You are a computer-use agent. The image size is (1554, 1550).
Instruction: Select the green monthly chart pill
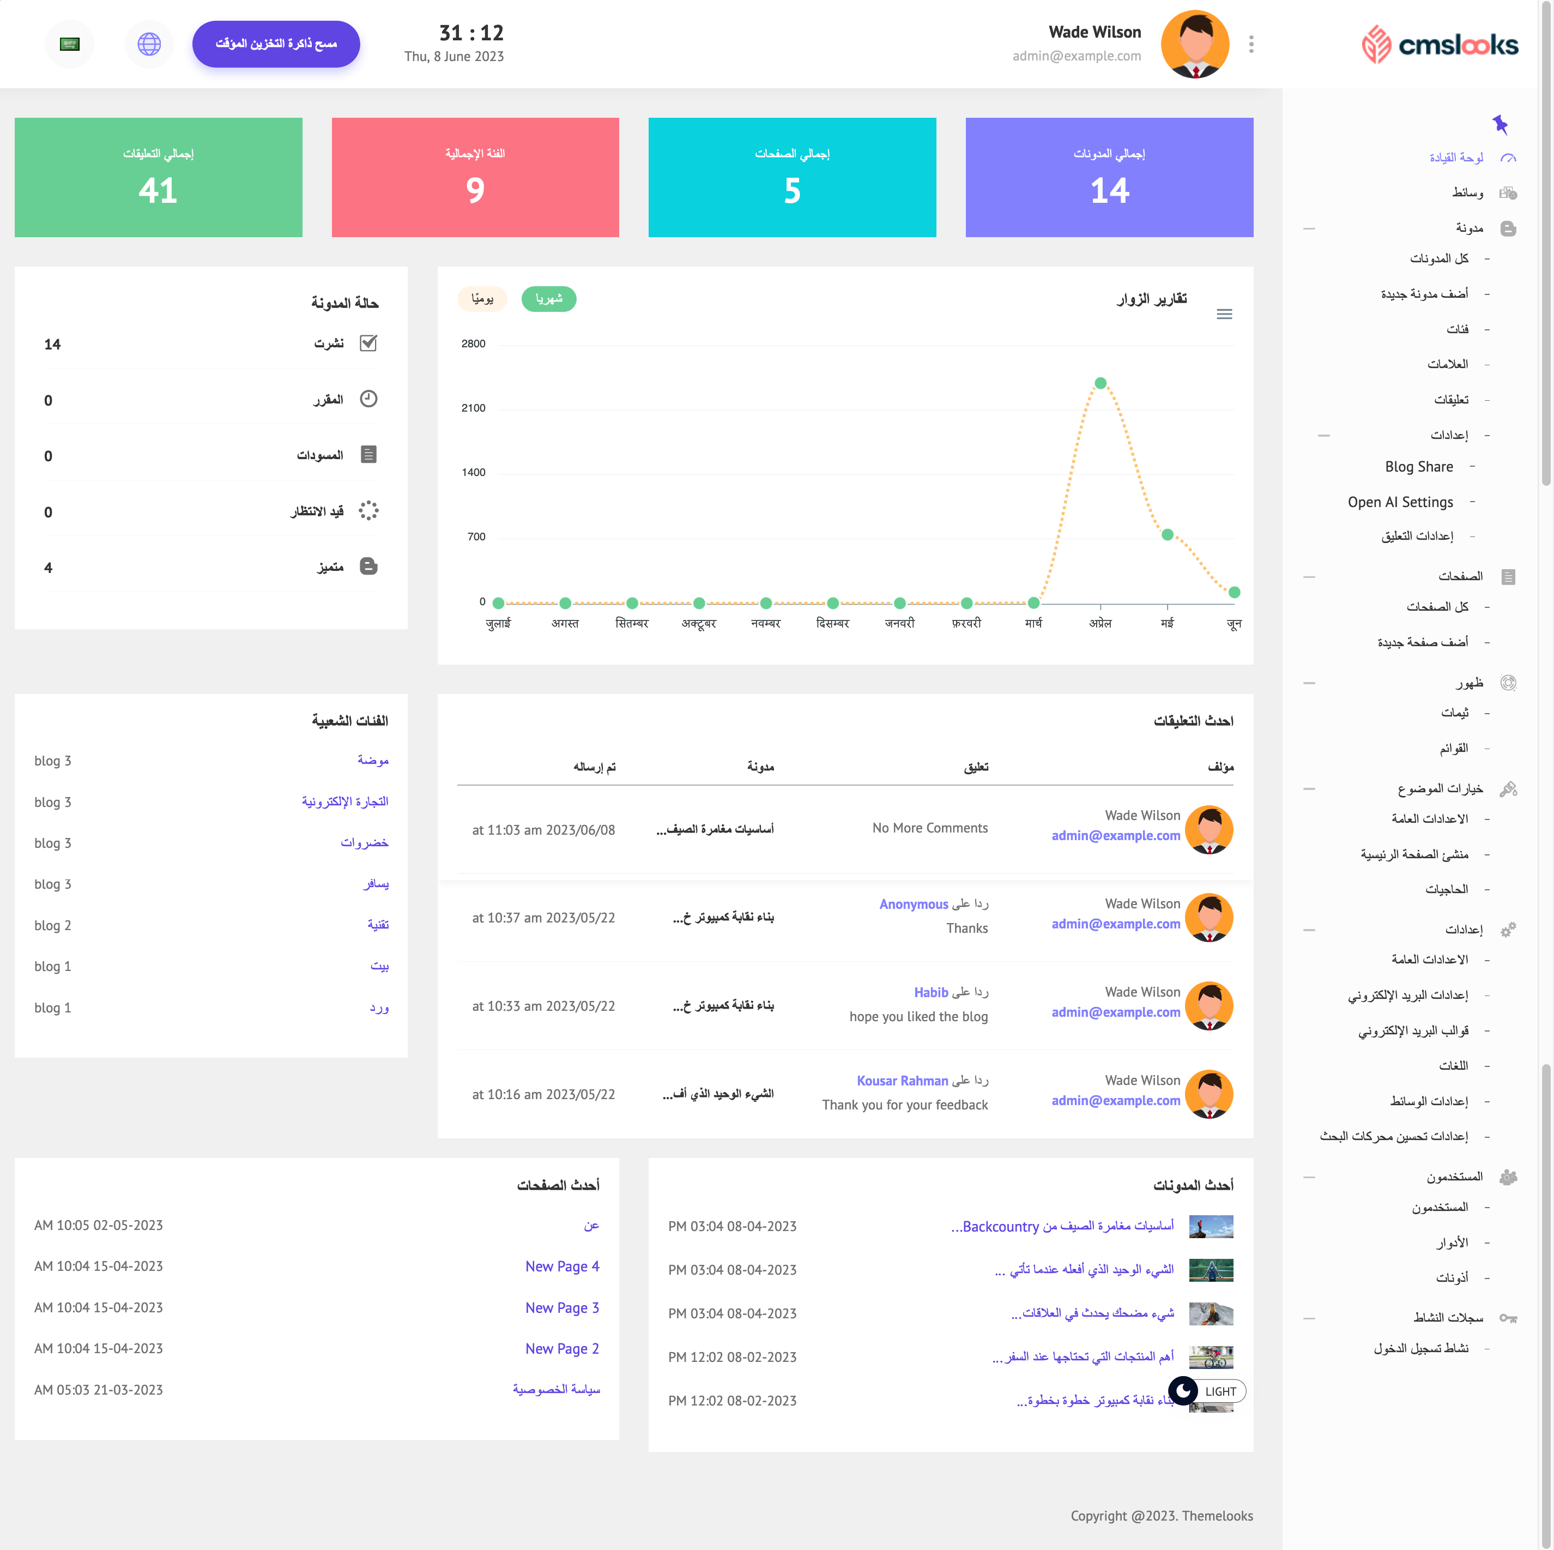click(548, 298)
